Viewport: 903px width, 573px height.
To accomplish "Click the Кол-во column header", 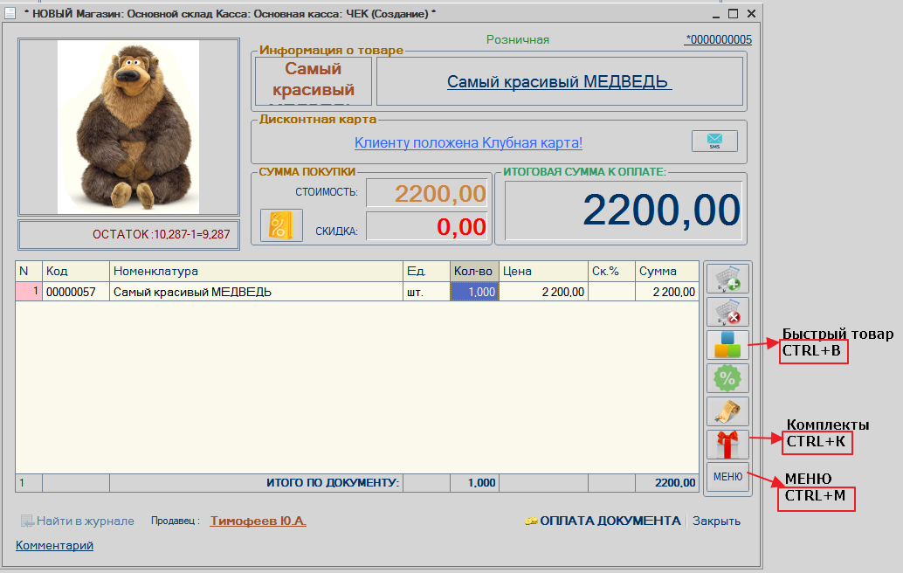I will (474, 272).
